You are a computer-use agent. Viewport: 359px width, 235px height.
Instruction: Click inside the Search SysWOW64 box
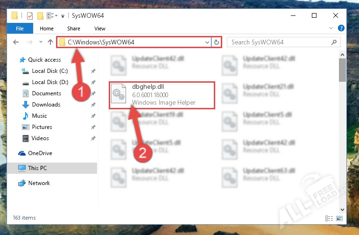[280, 42]
